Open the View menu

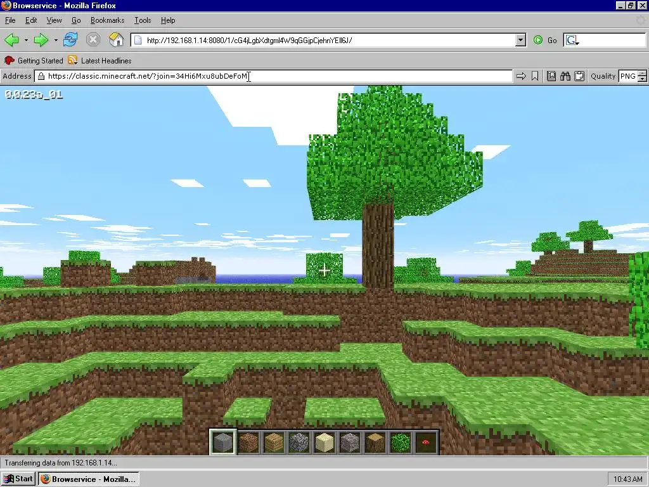click(x=55, y=20)
